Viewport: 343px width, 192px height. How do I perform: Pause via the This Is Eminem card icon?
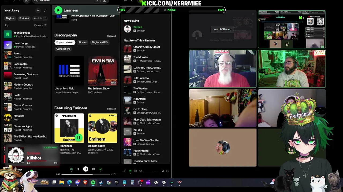(78, 138)
